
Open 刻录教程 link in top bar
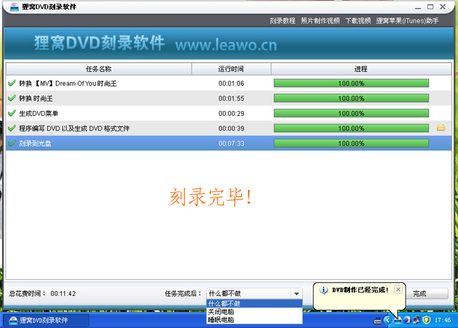tap(282, 21)
